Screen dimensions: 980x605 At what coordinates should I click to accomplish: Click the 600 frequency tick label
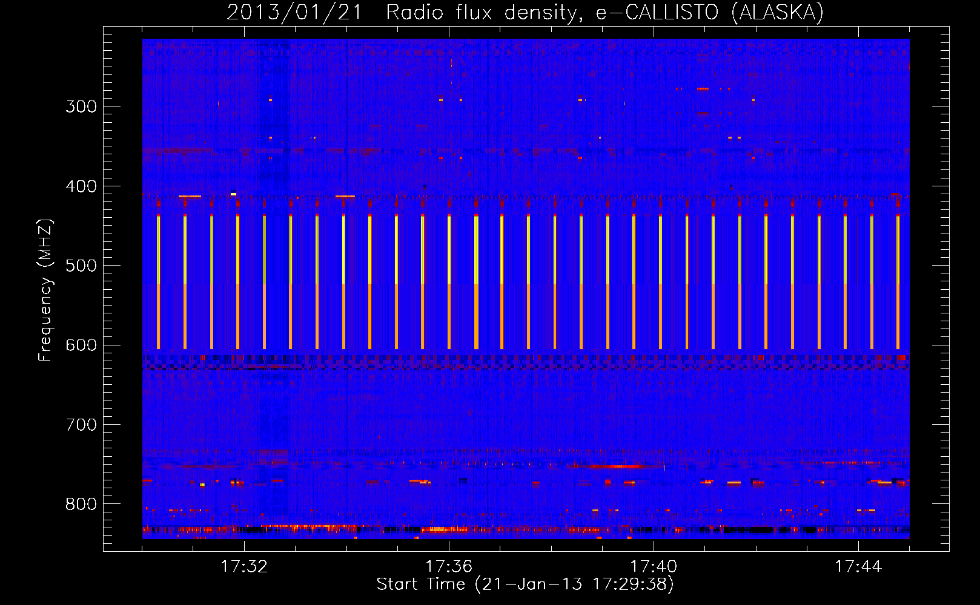click(81, 345)
